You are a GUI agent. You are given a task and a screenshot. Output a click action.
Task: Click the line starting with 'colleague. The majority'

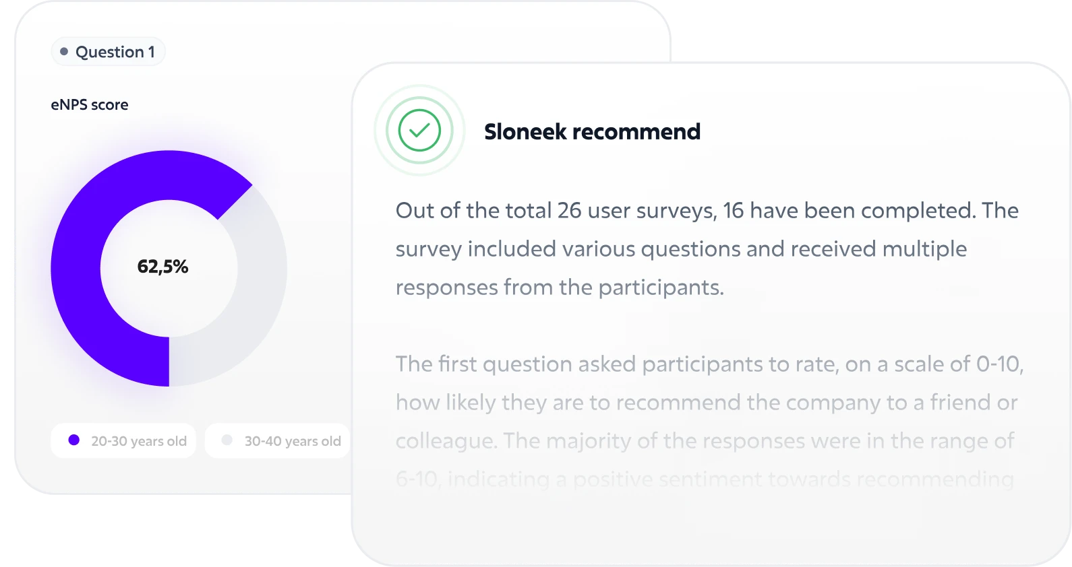pyautogui.click(x=705, y=441)
